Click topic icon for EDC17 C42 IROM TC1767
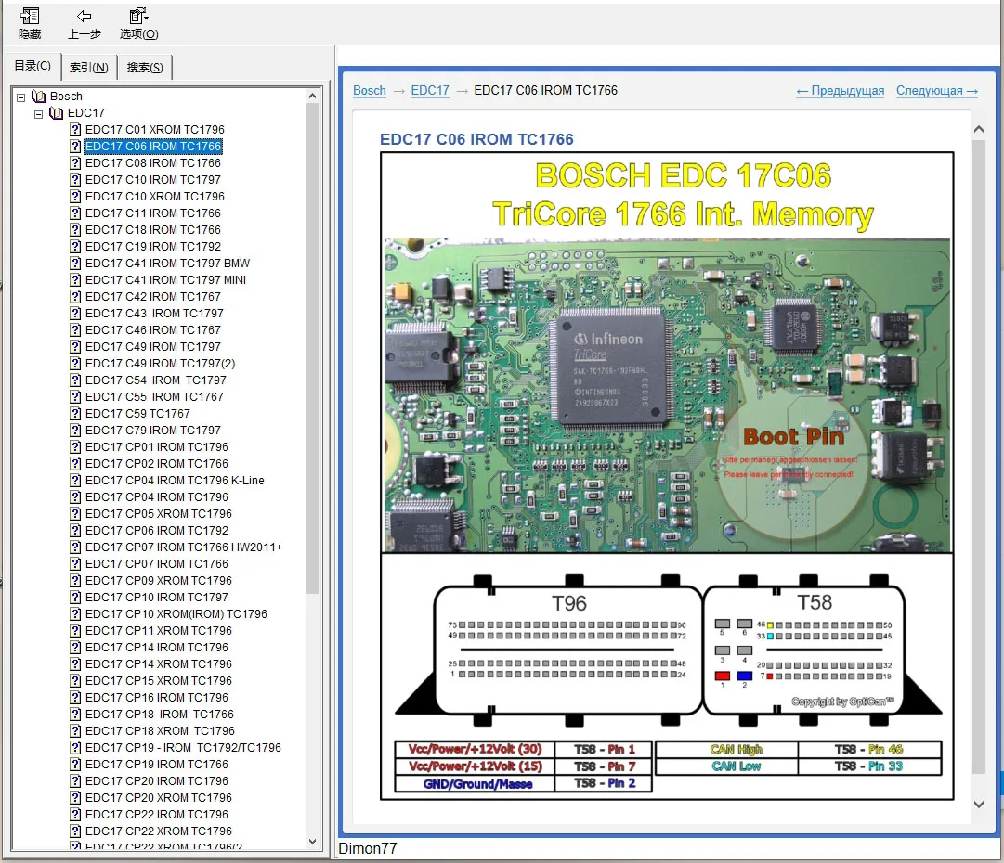The height and width of the screenshot is (863, 1004). click(75, 297)
